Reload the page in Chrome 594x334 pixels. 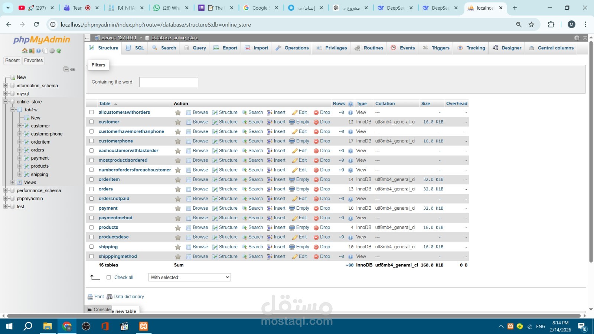[36, 24]
